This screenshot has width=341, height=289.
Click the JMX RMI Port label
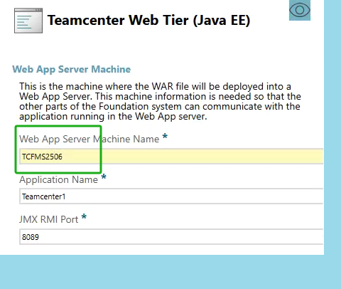coord(49,219)
